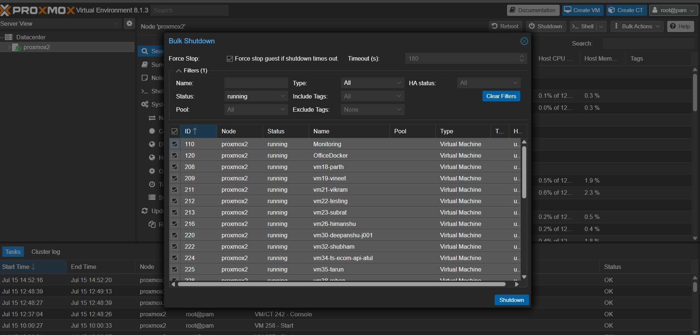Click the dialog table horizontal scrollbar
The image size is (700, 335).
point(342,284)
